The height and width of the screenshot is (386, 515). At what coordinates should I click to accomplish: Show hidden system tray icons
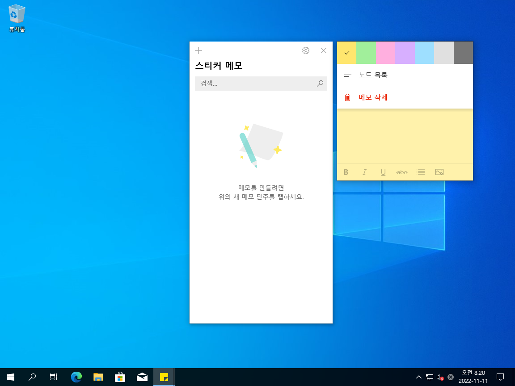pyautogui.click(x=418, y=377)
